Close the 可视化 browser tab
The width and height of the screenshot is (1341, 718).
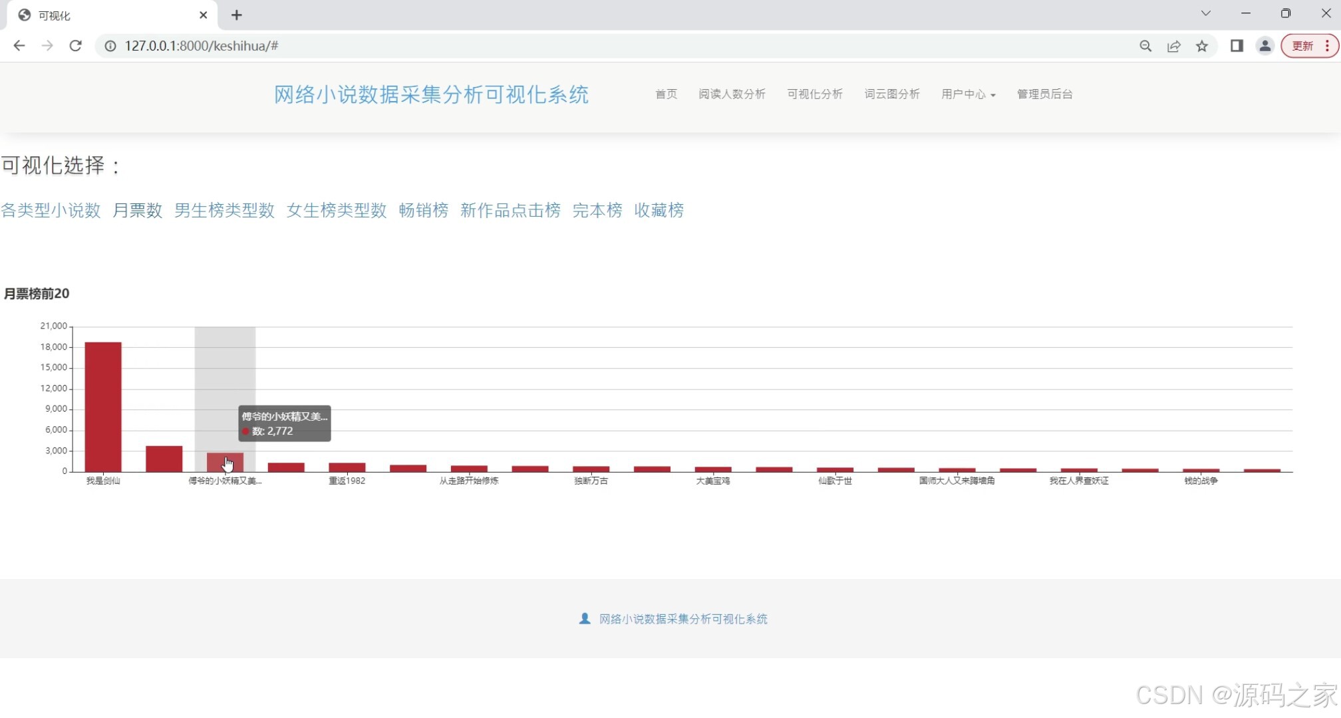(x=204, y=15)
